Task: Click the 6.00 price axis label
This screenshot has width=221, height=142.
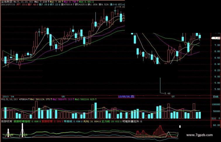Action: pos(217,77)
